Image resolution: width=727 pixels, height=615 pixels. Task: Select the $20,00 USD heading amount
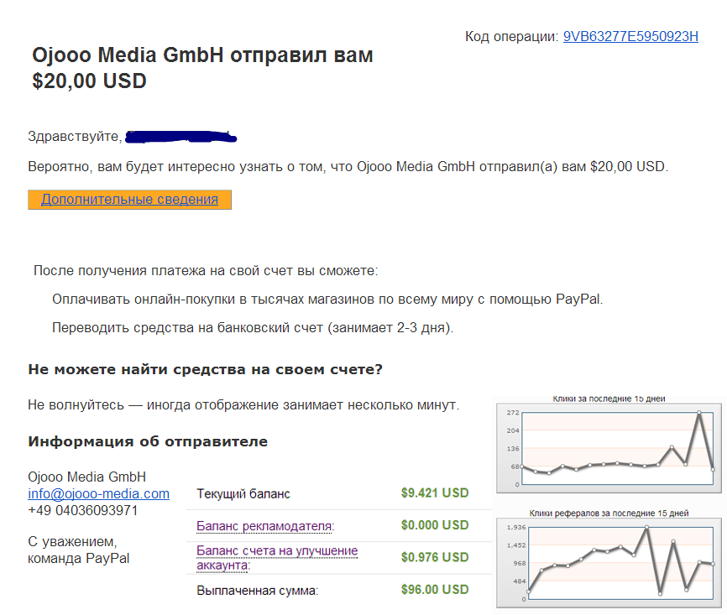coord(90,81)
